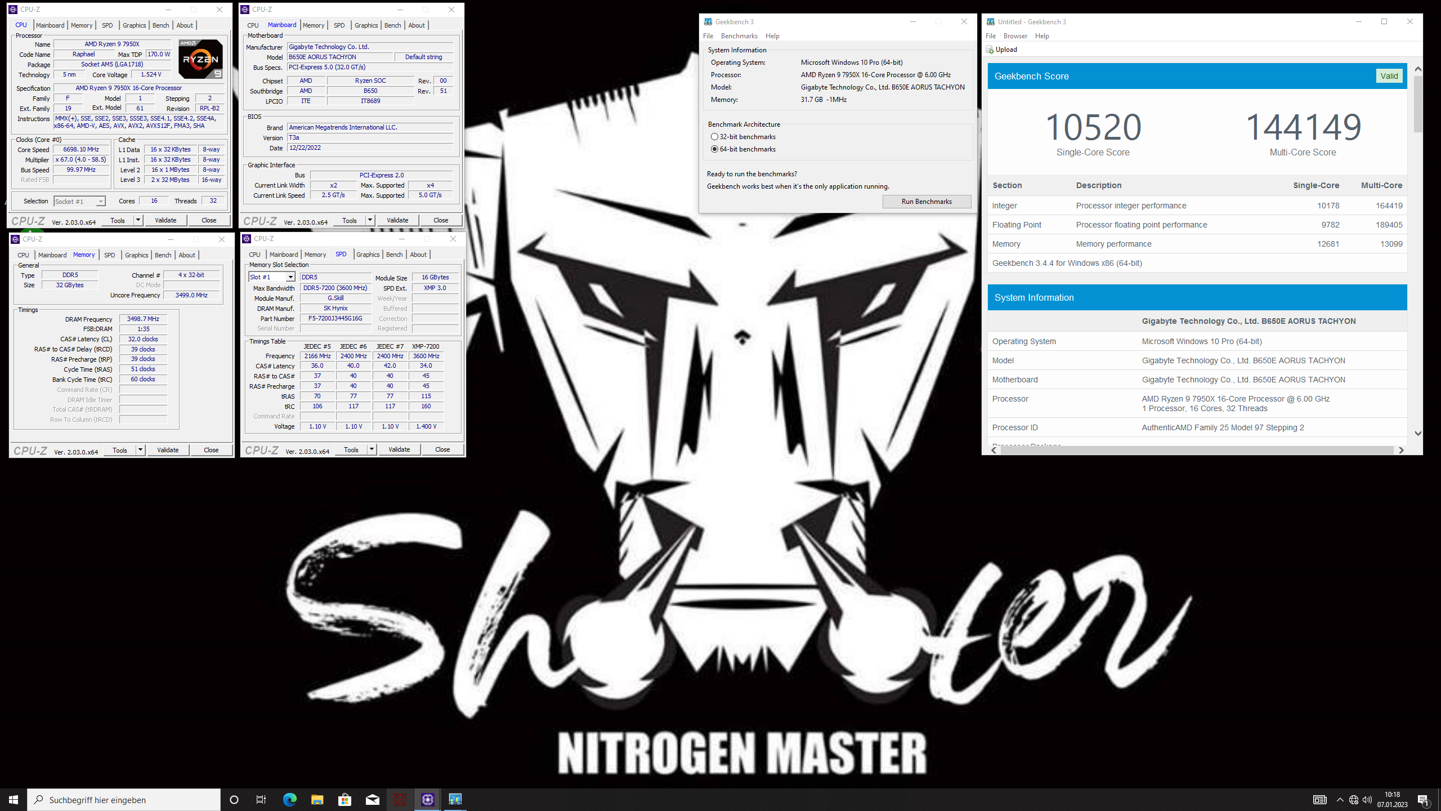Switch to Graphics tab in Mainboard window
1441x811 pixels.
point(366,25)
